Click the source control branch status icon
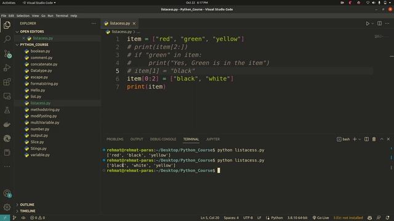The image size is (394, 221). (14, 218)
